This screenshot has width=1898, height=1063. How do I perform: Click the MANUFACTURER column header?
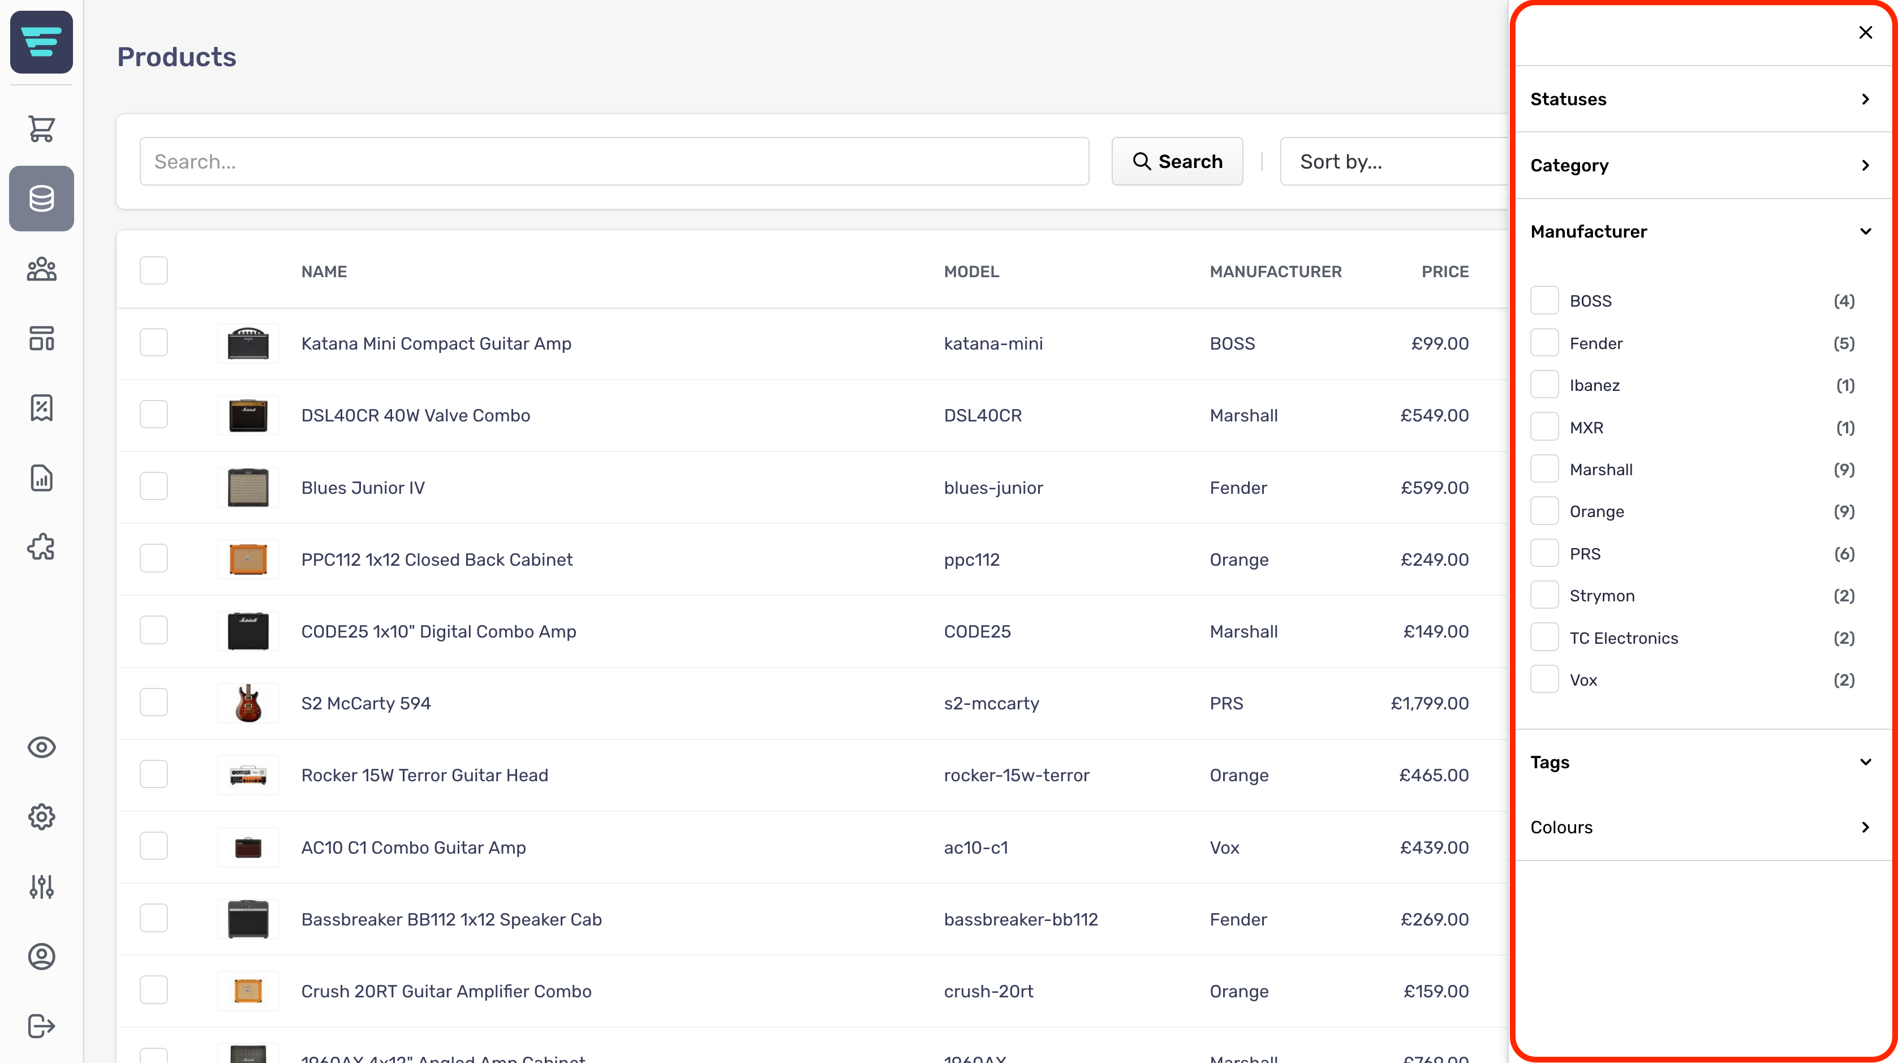(x=1275, y=272)
